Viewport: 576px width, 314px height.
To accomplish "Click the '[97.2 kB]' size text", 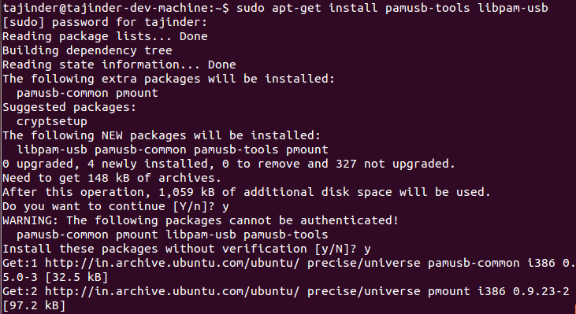I will [x=34, y=305].
